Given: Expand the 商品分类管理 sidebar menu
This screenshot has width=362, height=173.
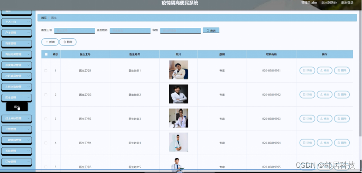Looking at the screenshot, I should click(17, 54).
